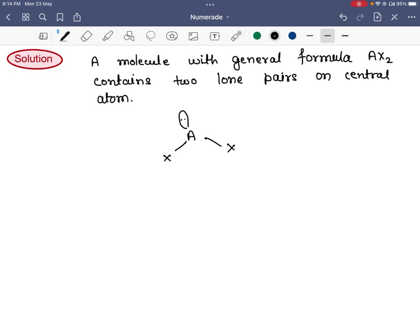420x315 pixels.
Task: Toggle the thin stroke width
Action: pyautogui.click(x=310, y=36)
